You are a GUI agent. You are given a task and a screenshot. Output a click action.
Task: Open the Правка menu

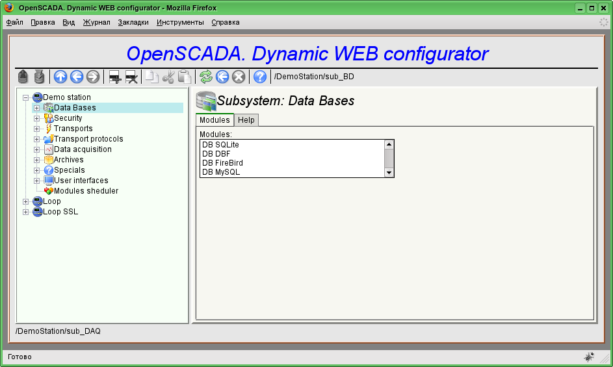coord(43,22)
